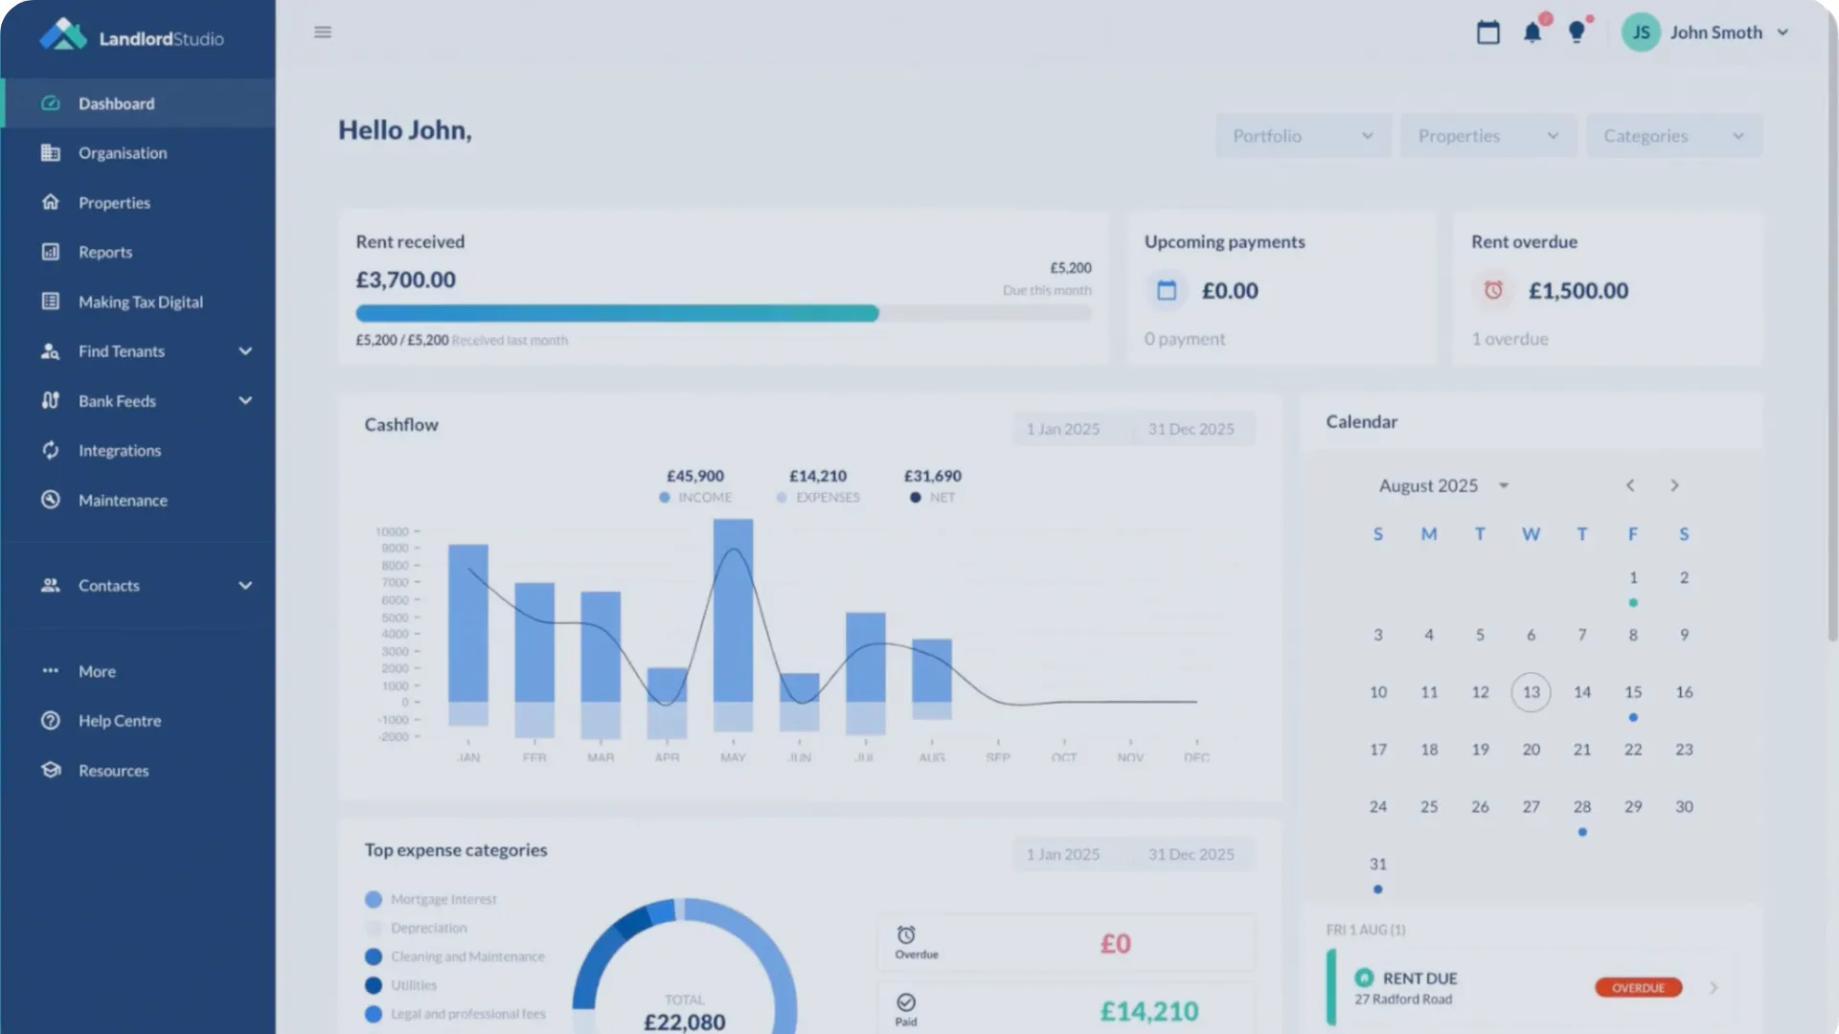Open the calendar icon in top bar
This screenshot has width=1839, height=1034.
(x=1487, y=33)
